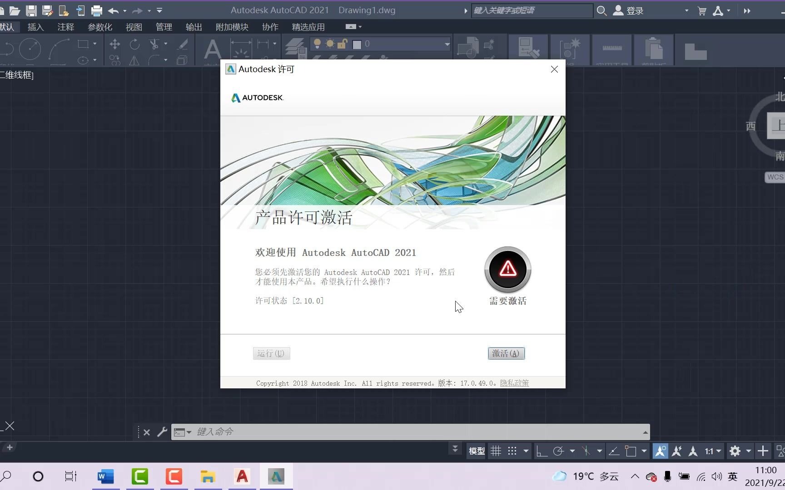Screen dimensions: 785x490
Task: Click the clipboard Paste icon in the ribbon
Action: click(x=654, y=48)
